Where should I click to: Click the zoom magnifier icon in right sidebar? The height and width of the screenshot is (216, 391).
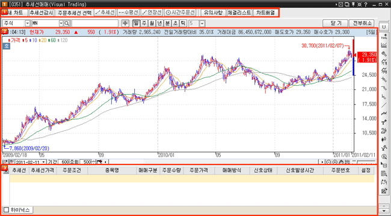pyautogui.click(x=384, y=157)
